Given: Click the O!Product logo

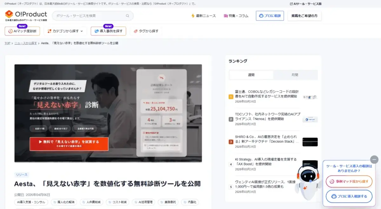Looking at the screenshot, I should tap(26, 16).
